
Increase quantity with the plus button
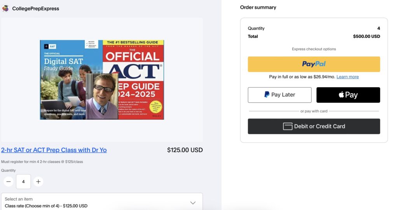coord(38,182)
